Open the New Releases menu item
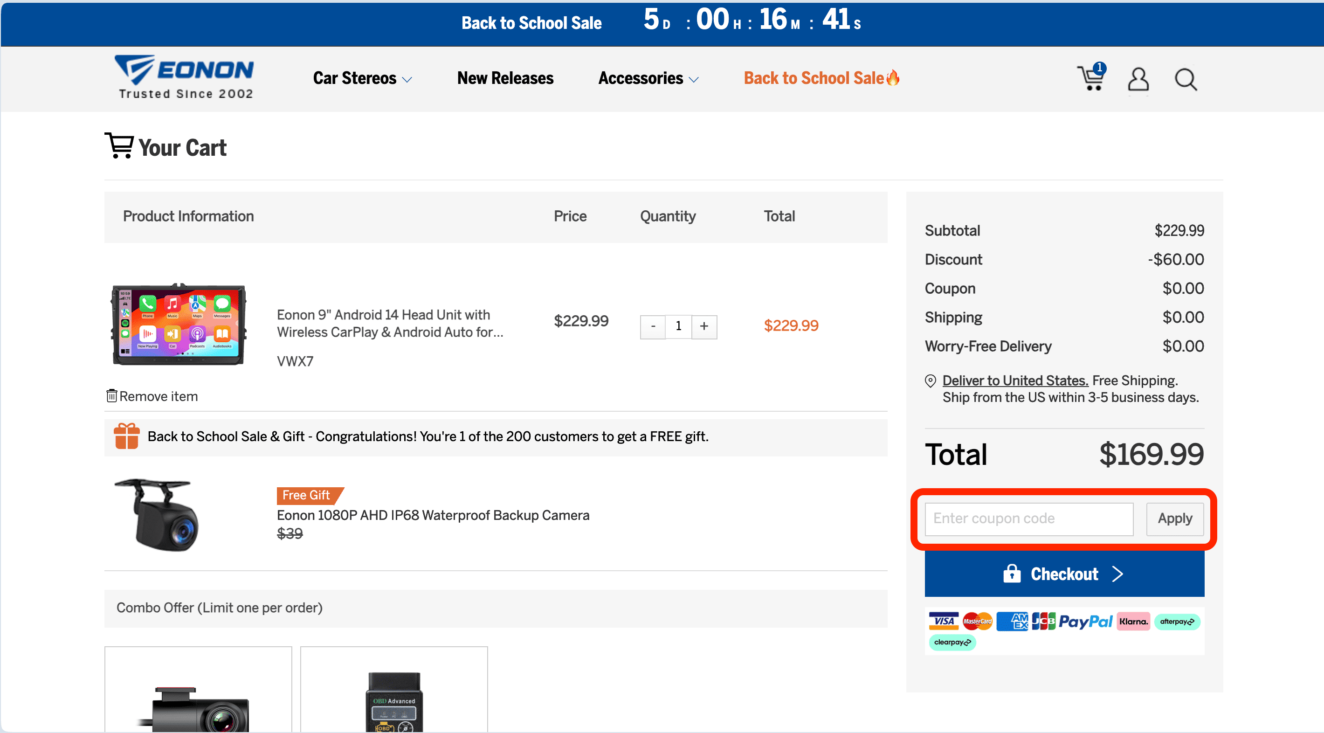1324x733 pixels. coord(505,78)
